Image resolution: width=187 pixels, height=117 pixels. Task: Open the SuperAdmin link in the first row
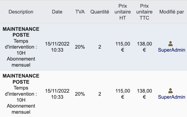click(172, 50)
